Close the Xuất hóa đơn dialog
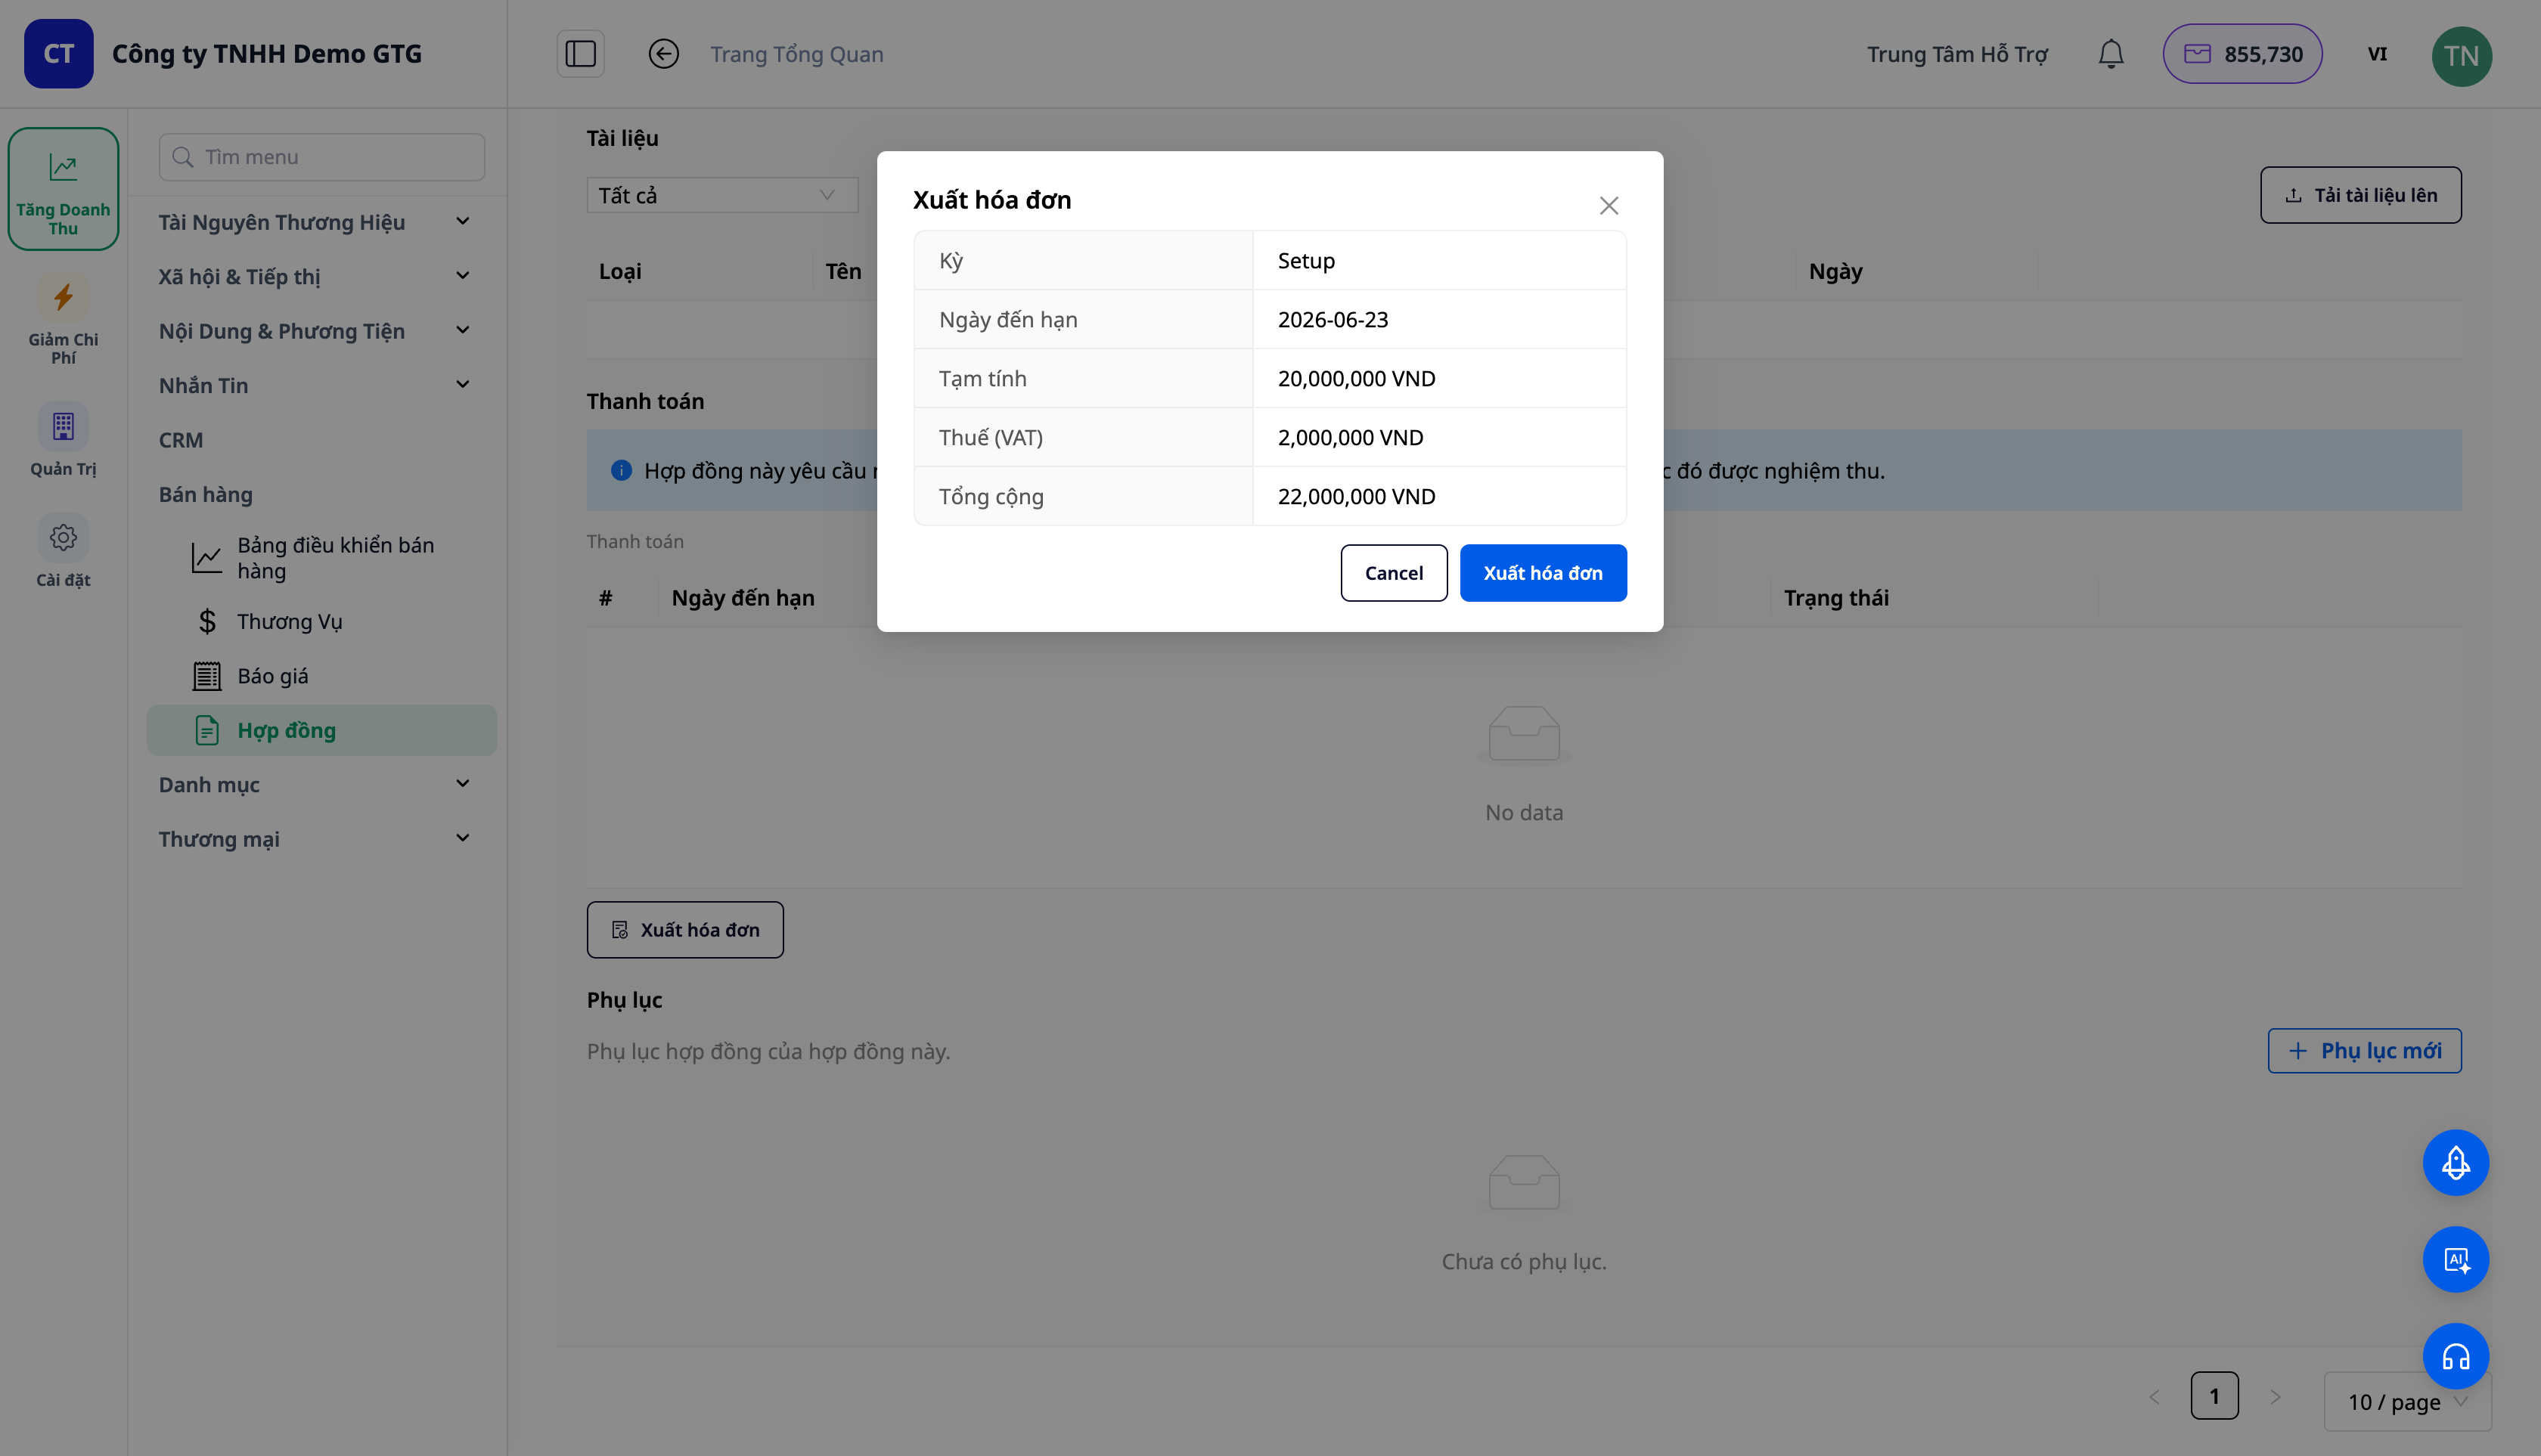Viewport: 2541px width, 1456px height. (x=1609, y=206)
